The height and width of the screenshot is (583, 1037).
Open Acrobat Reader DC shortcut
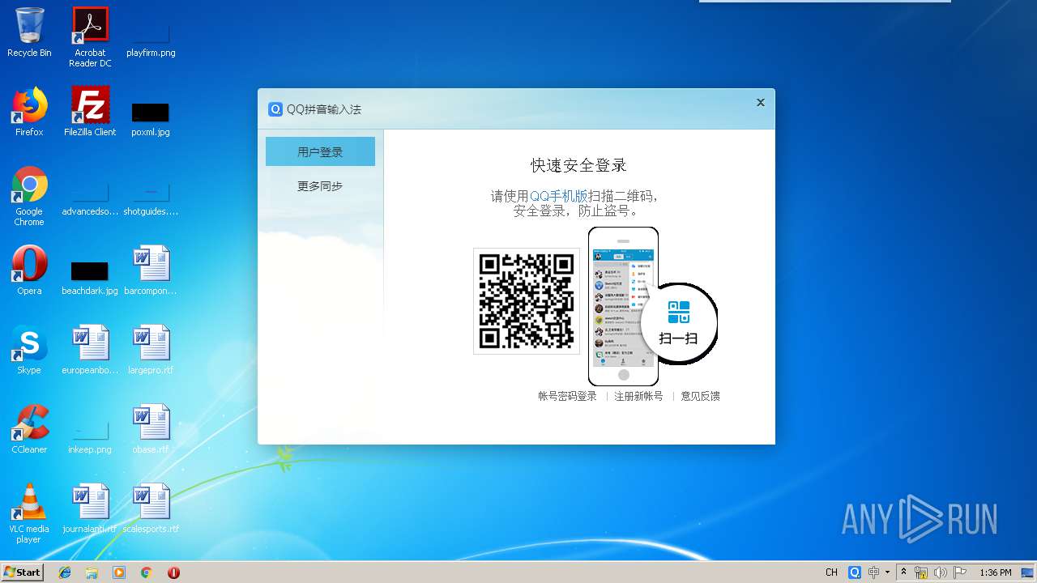tap(90, 36)
